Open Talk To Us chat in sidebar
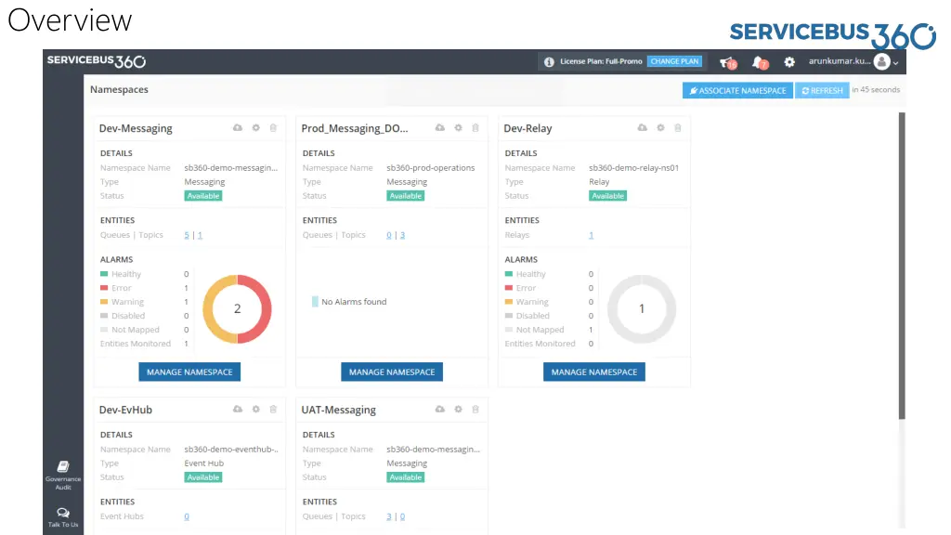Screen dimensions: 951x535 (63, 517)
